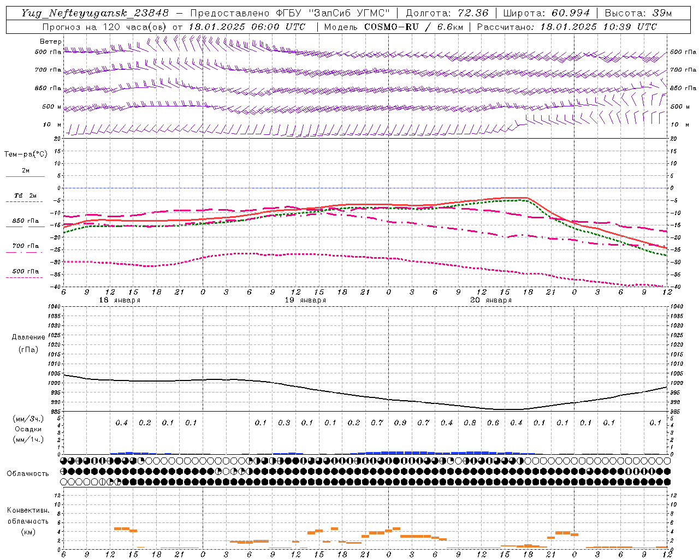The width and height of the screenshot is (699, 559).
Task: Click the (мм/3ч.) precipitation units label
Action: tap(28, 419)
